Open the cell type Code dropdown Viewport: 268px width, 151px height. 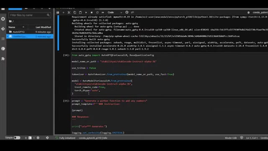[x=115, y=13]
